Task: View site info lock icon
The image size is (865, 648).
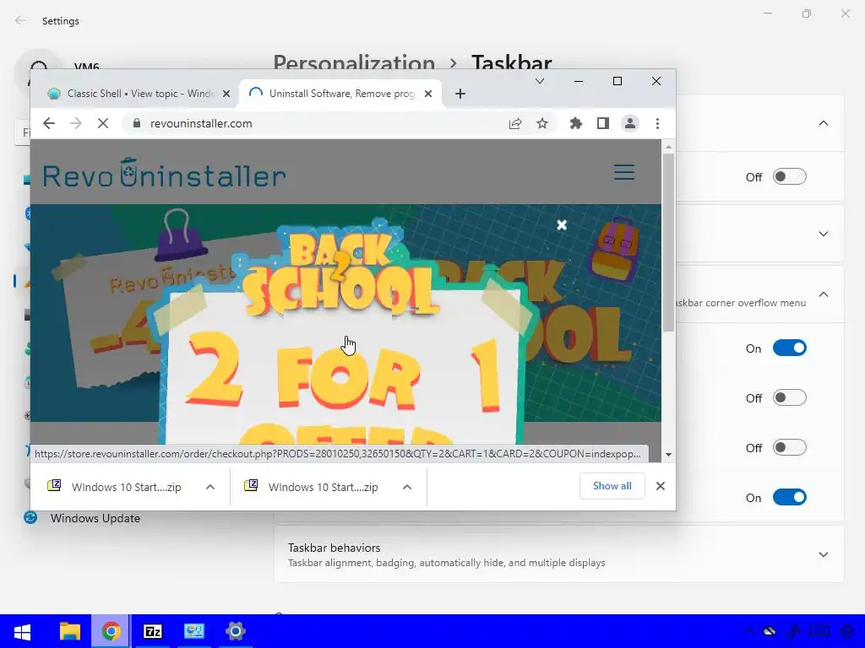Action: (137, 123)
